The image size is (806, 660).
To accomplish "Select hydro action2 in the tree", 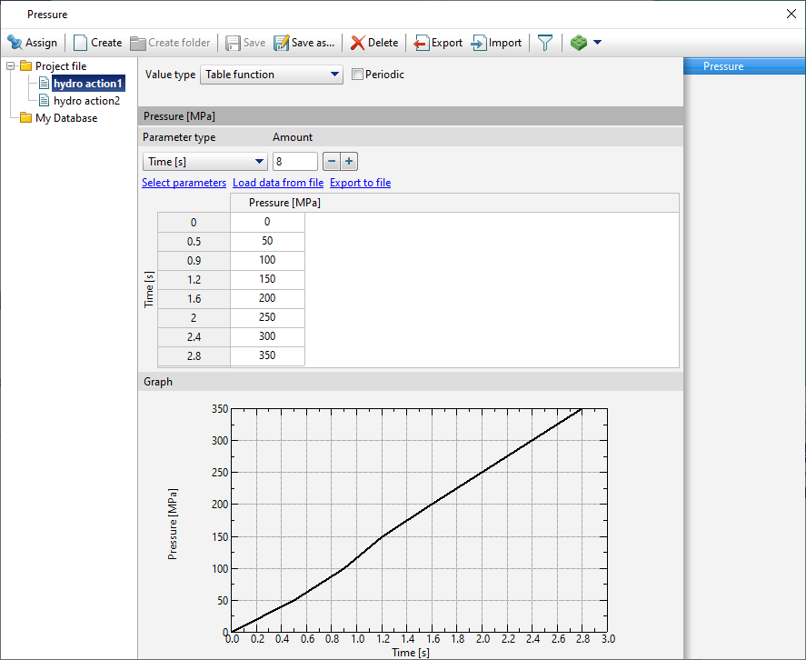I will tap(86, 101).
